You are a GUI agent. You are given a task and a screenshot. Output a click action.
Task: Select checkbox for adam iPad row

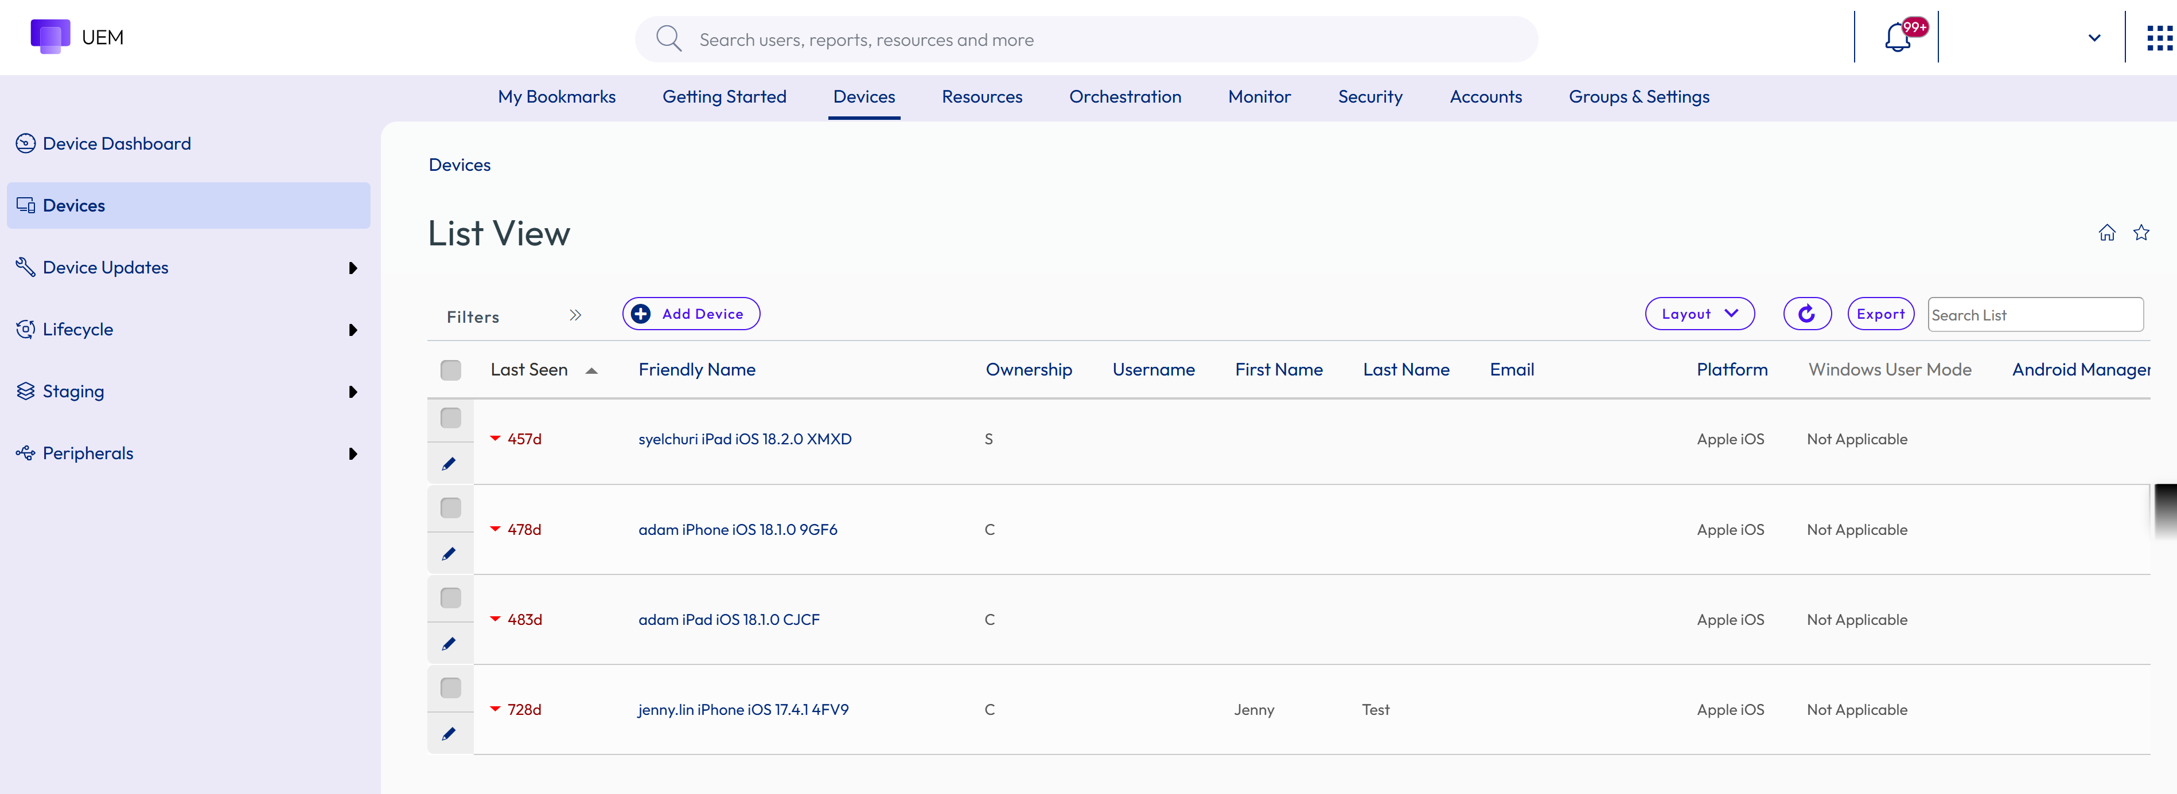[x=450, y=598]
